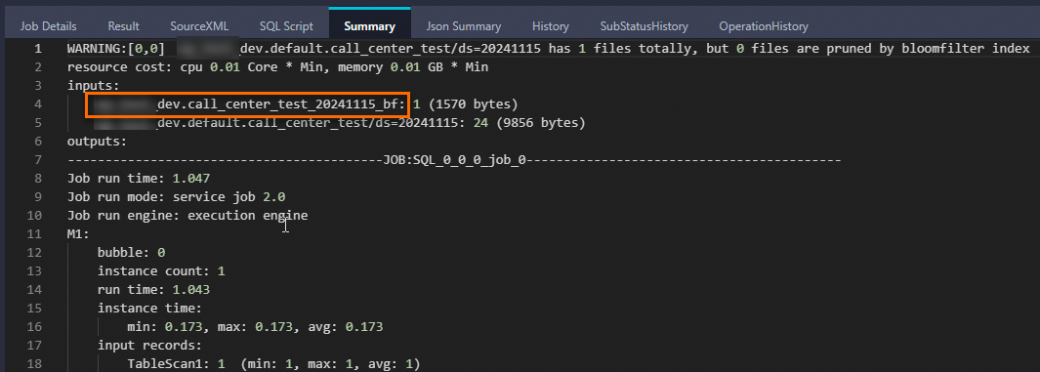Click the 'outputs:' line

tap(97, 142)
